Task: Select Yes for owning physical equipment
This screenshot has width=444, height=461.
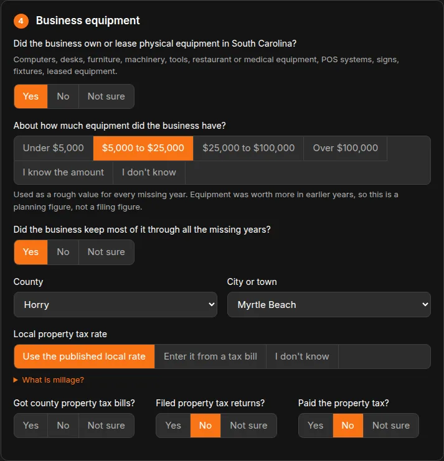Action: coord(31,96)
